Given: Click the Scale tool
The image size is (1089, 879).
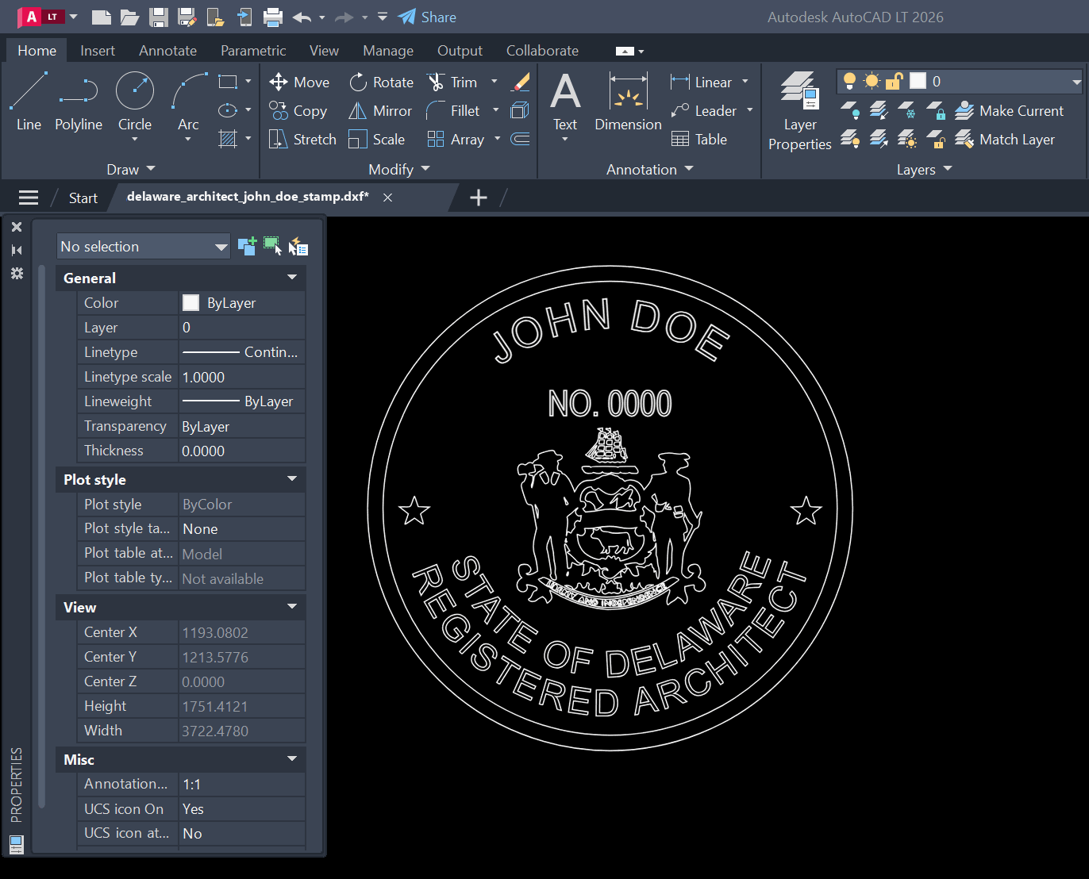Looking at the screenshot, I should click(377, 140).
